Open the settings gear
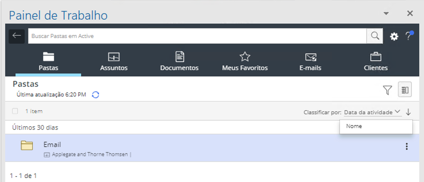Viewport: 424px width, 182px height. click(394, 36)
